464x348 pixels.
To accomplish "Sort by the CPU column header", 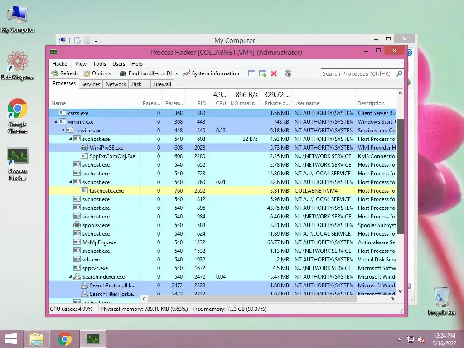I will [x=218, y=103].
